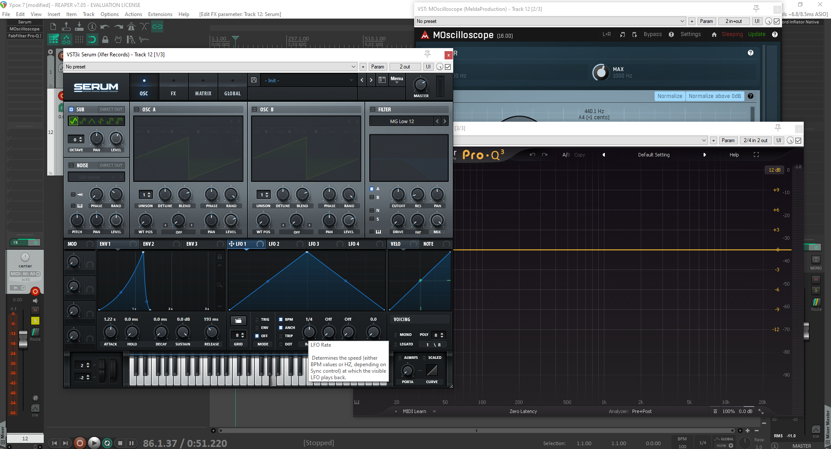Click the Redo arrow in REAPER toolbar

[x=118, y=27]
